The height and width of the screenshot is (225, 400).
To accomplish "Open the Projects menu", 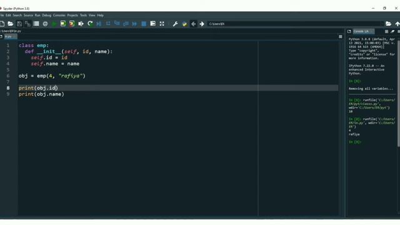I will click(x=72, y=15).
